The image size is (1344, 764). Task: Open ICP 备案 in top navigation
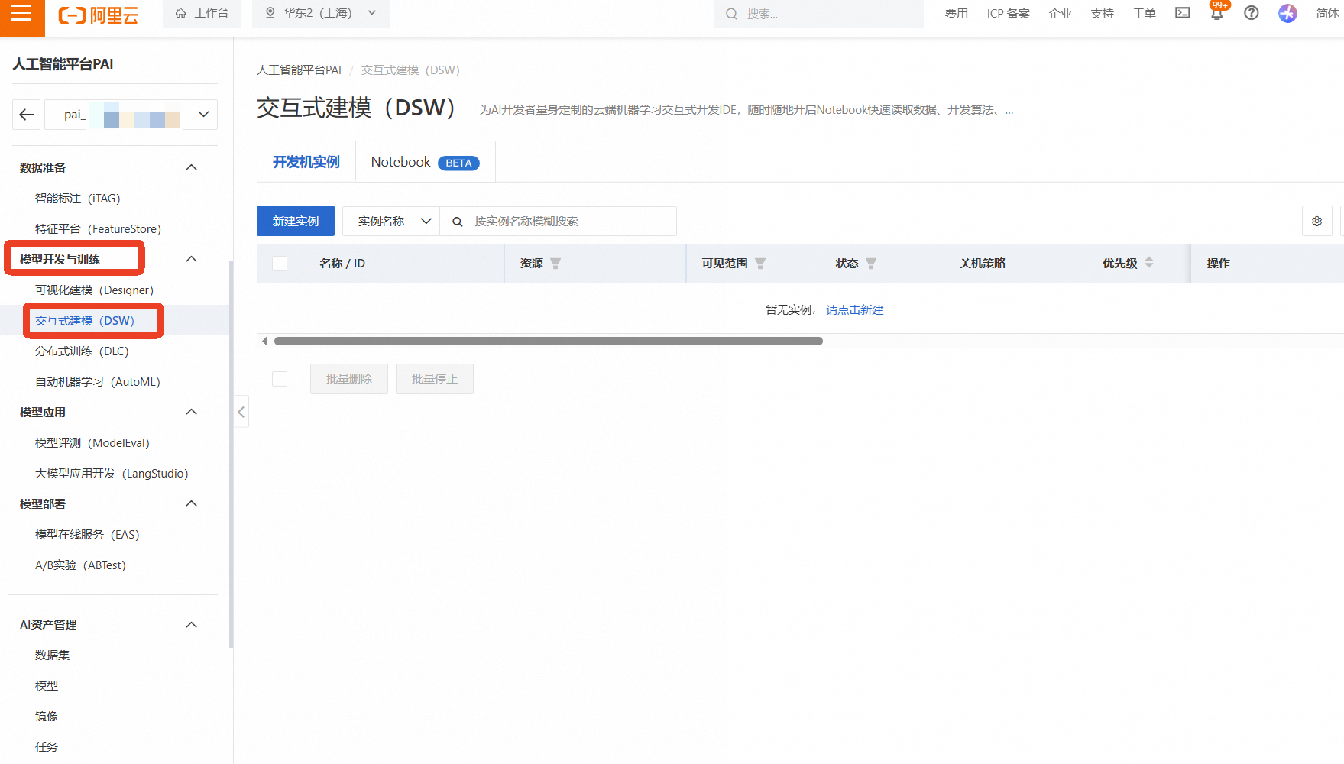tap(1009, 14)
